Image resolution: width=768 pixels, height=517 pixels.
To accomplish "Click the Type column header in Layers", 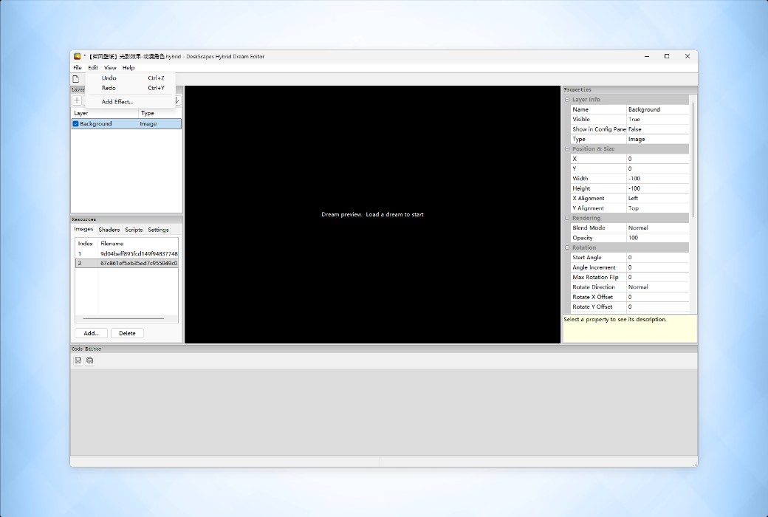I will (160, 113).
